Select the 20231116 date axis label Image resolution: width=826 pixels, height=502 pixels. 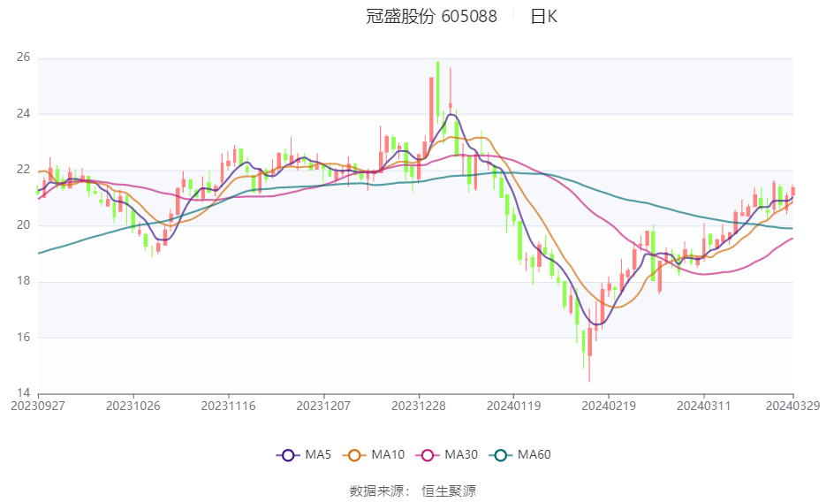pyautogui.click(x=228, y=407)
